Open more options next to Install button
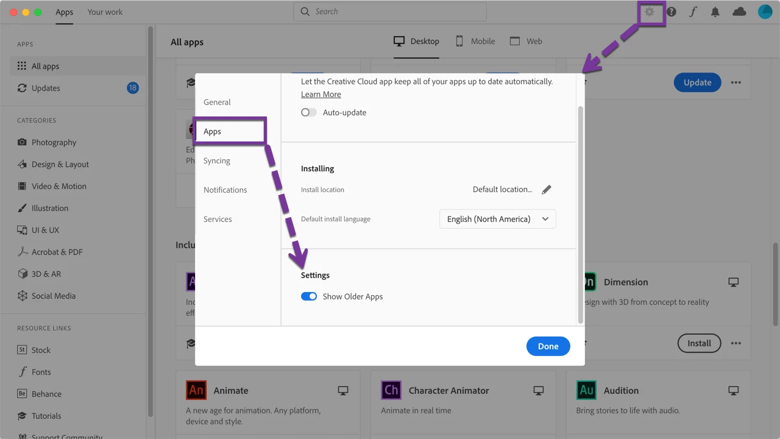 tap(736, 343)
